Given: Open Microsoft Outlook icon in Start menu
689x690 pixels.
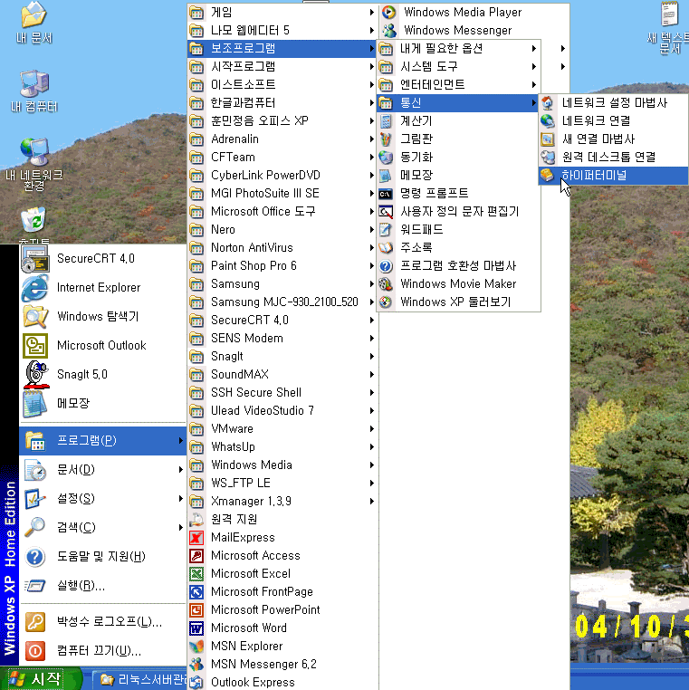Looking at the screenshot, I should (x=34, y=345).
